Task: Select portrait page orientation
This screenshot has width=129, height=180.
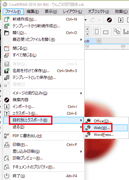Action: click(97, 32)
